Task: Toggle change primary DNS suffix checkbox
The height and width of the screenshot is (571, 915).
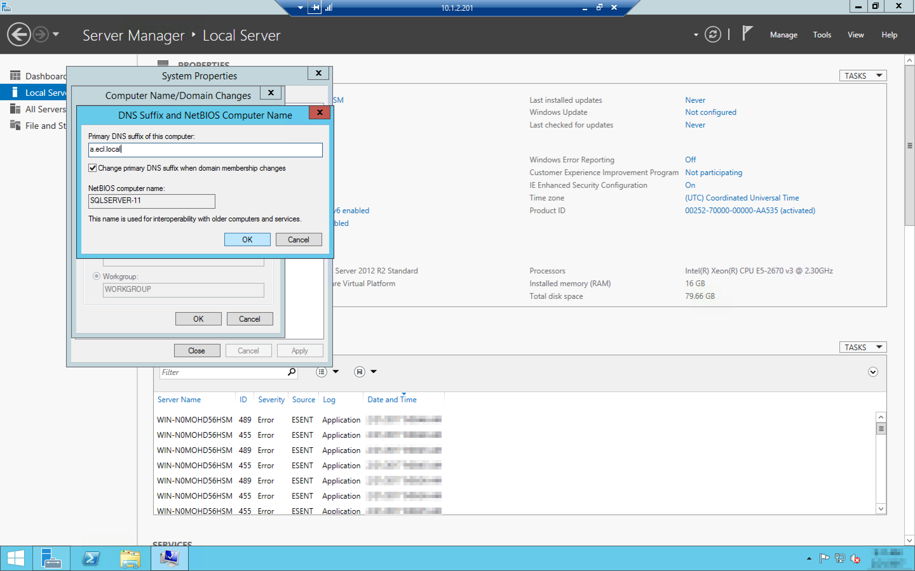Action: (x=93, y=168)
